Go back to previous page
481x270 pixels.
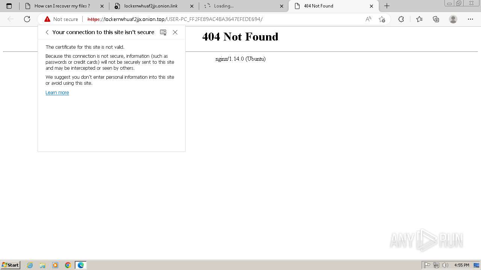point(11,19)
